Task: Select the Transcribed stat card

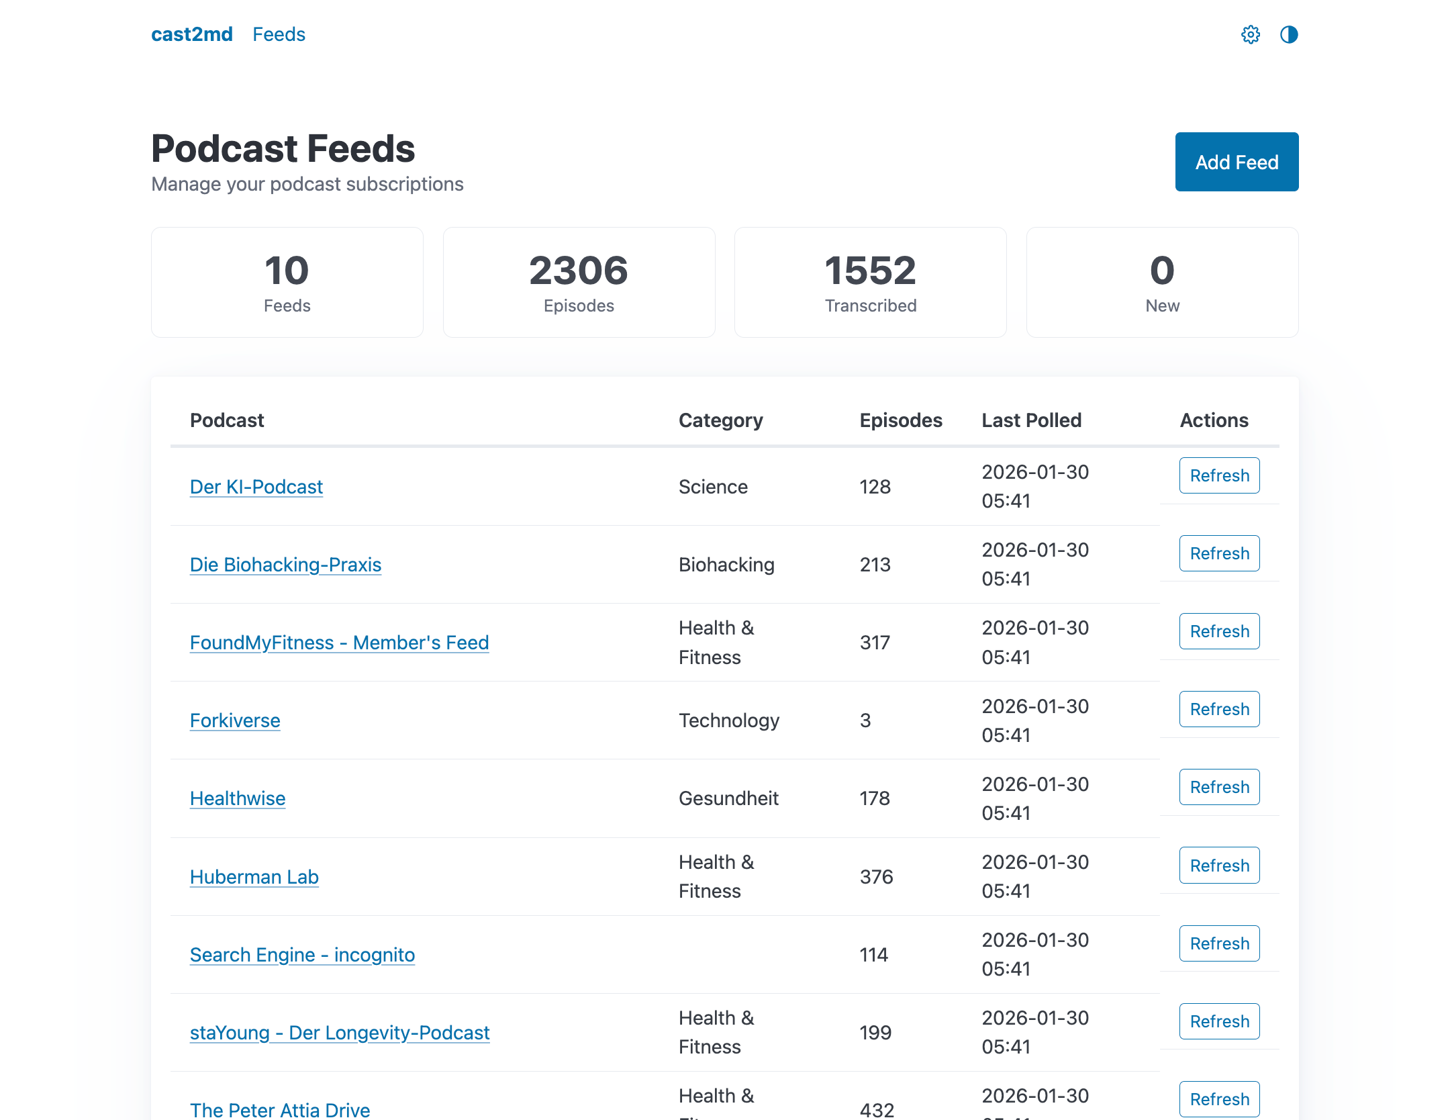Action: [x=870, y=282]
